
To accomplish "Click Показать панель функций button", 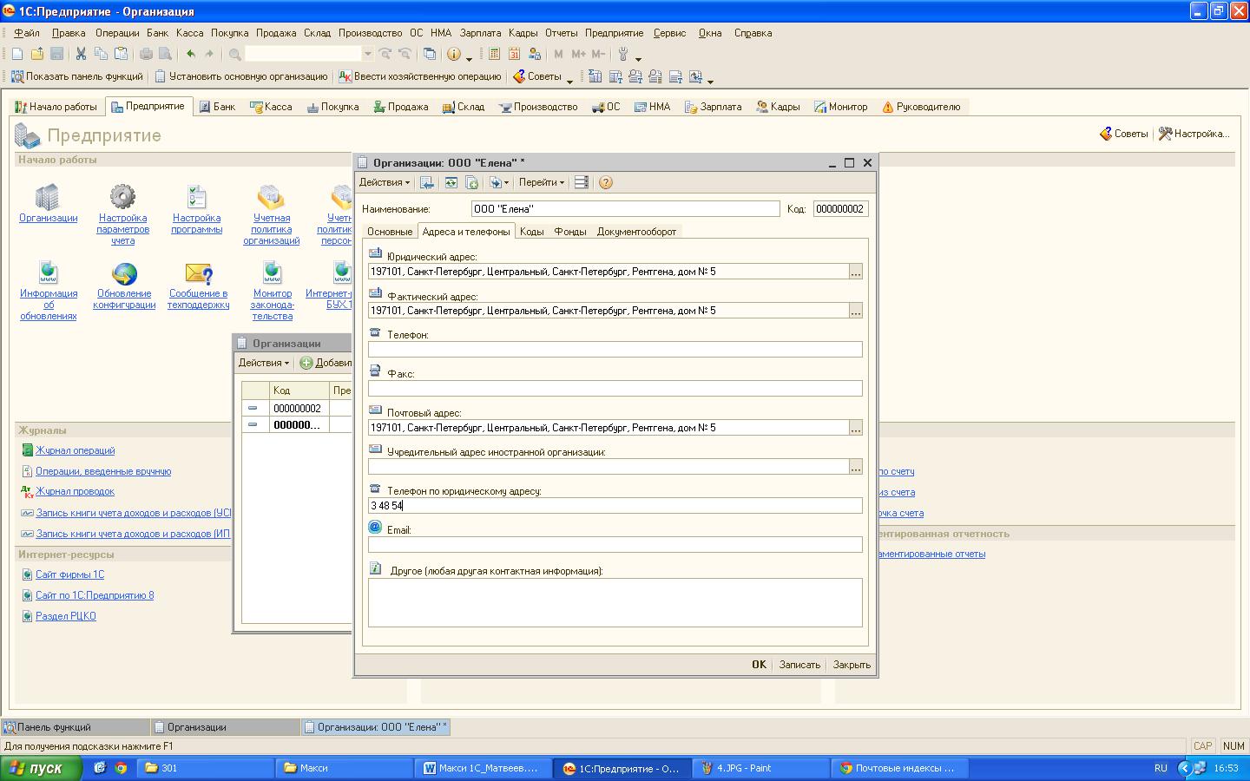I will 76,76.
